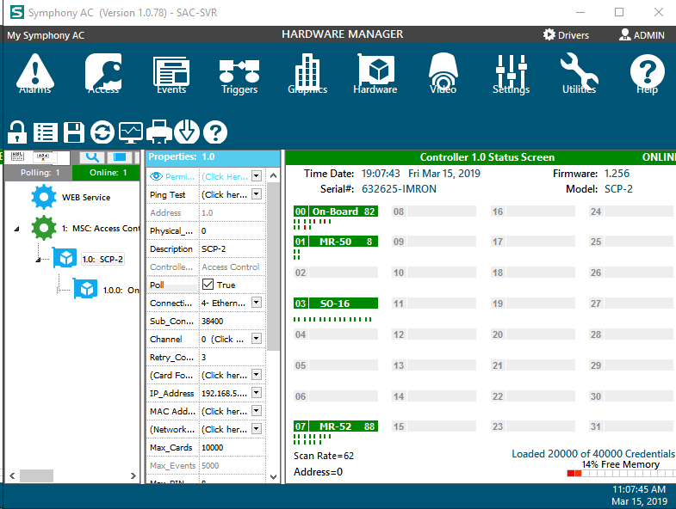The width and height of the screenshot is (676, 509).
Task: Toggle the Poll True checkbox
Action: click(x=208, y=285)
